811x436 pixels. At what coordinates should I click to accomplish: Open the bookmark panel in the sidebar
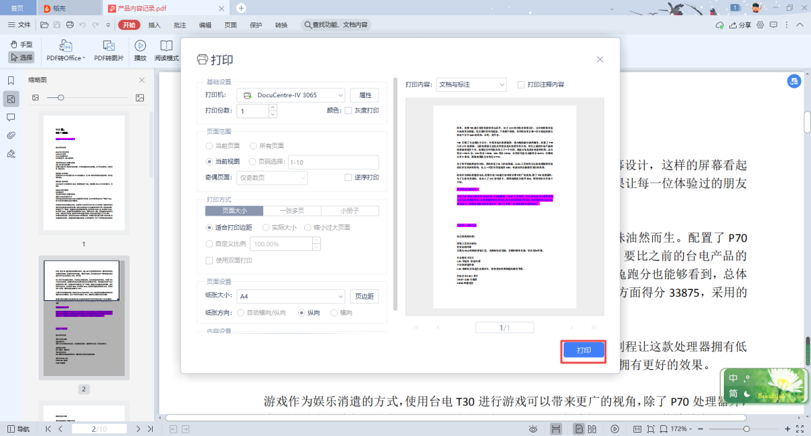tap(11, 80)
